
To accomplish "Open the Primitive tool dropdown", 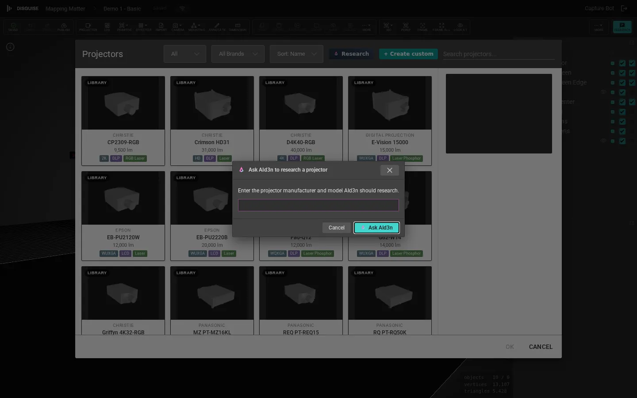I will pos(124,27).
